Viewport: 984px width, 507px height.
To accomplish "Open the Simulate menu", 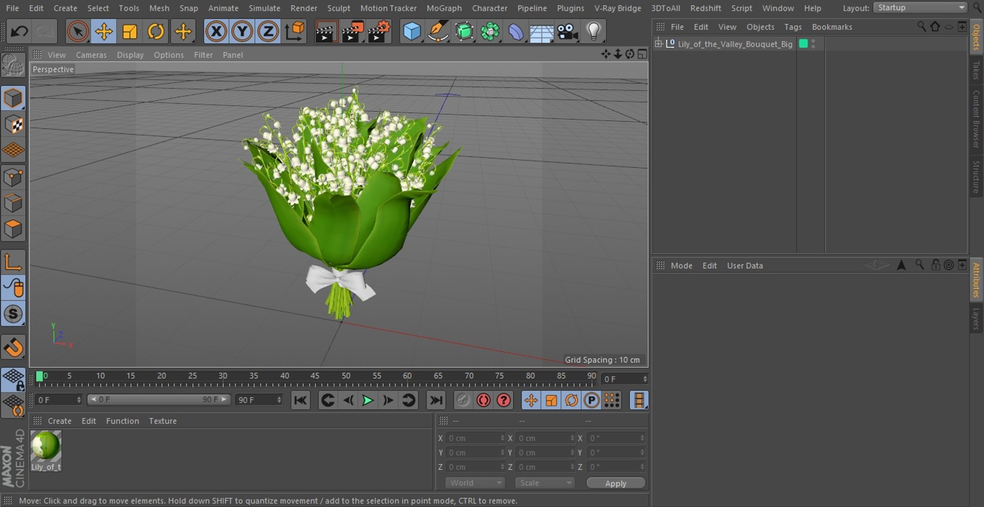I will [264, 8].
